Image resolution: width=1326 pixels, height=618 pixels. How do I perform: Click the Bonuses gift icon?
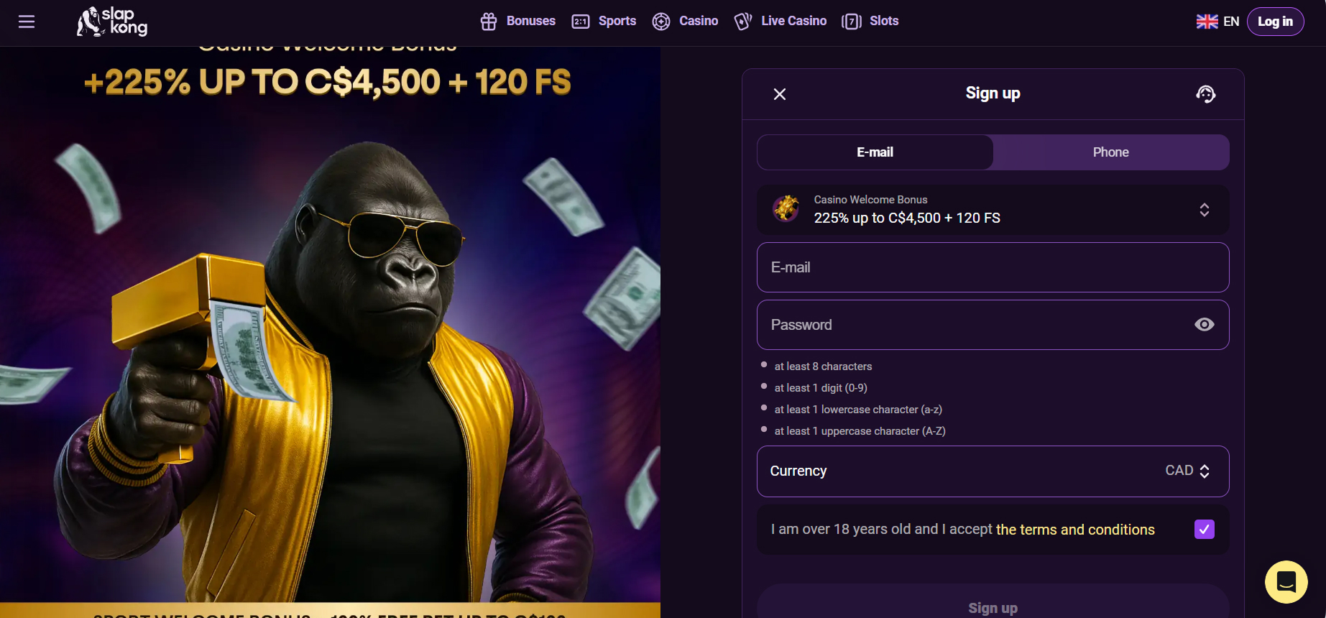[489, 22]
